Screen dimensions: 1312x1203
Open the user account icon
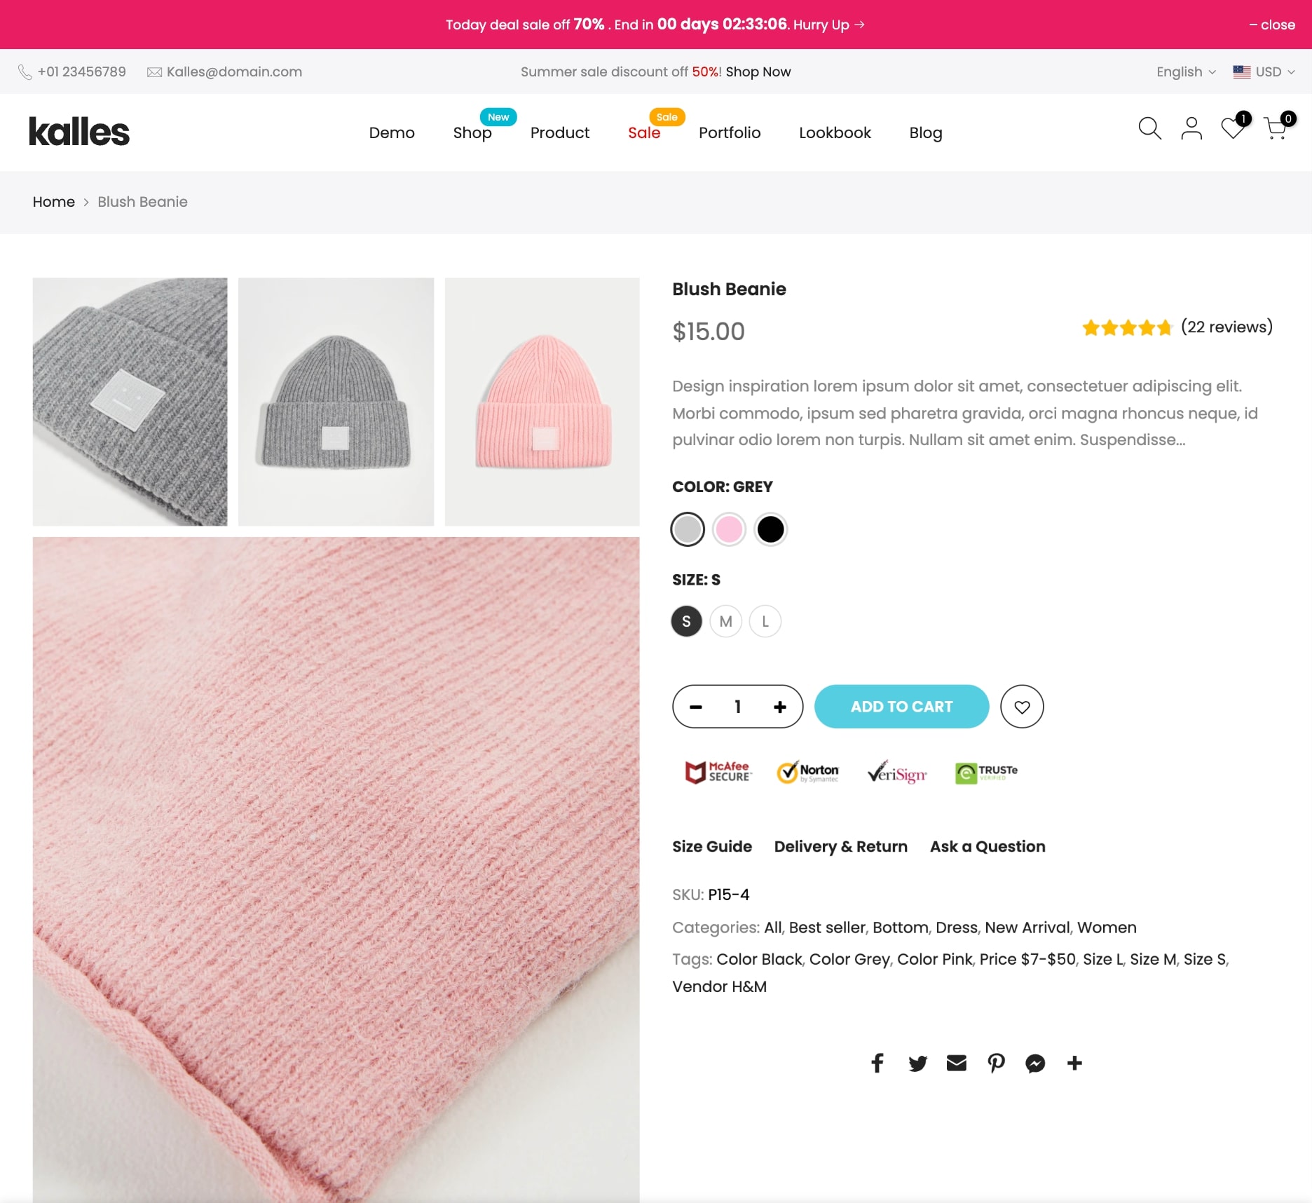[x=1191, y=128]
